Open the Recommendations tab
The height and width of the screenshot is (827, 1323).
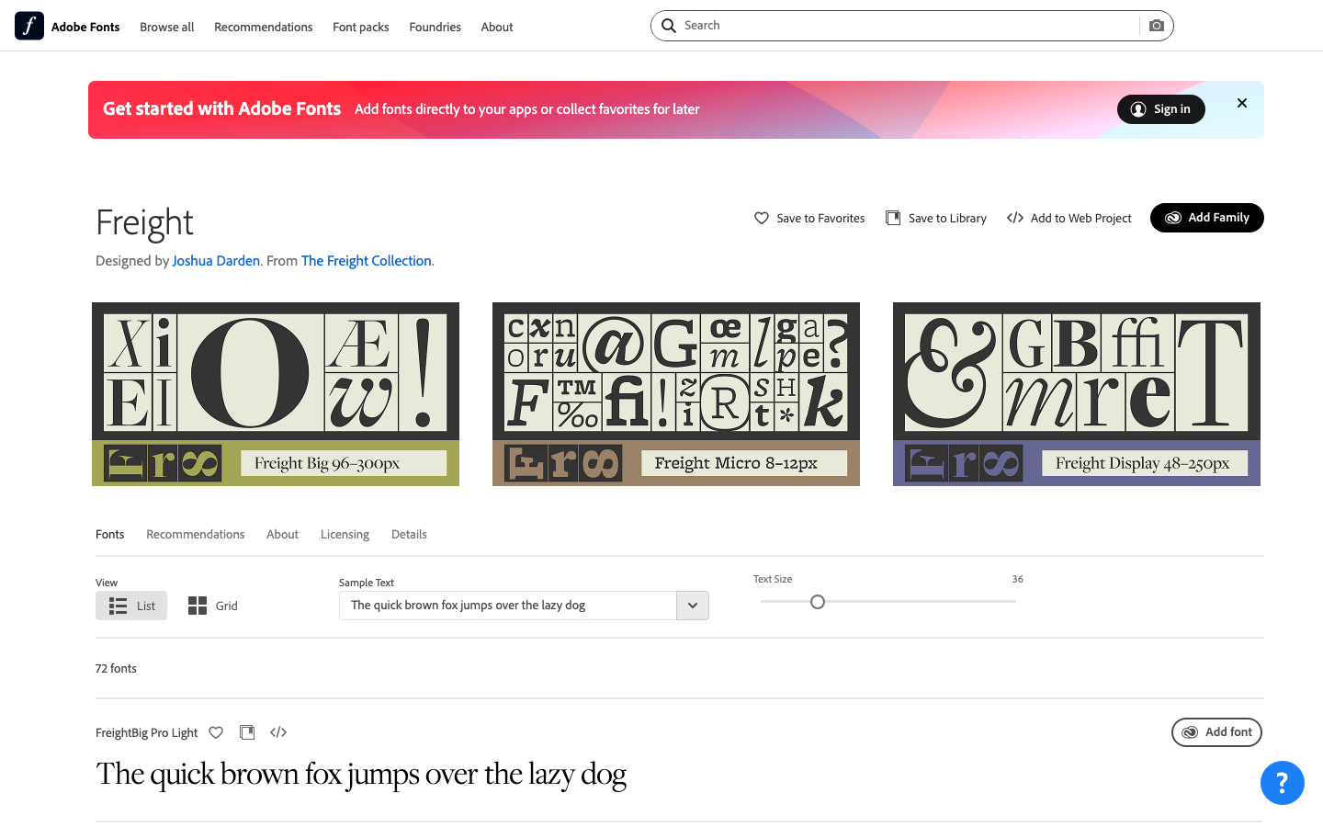click(x=195, y=534)
